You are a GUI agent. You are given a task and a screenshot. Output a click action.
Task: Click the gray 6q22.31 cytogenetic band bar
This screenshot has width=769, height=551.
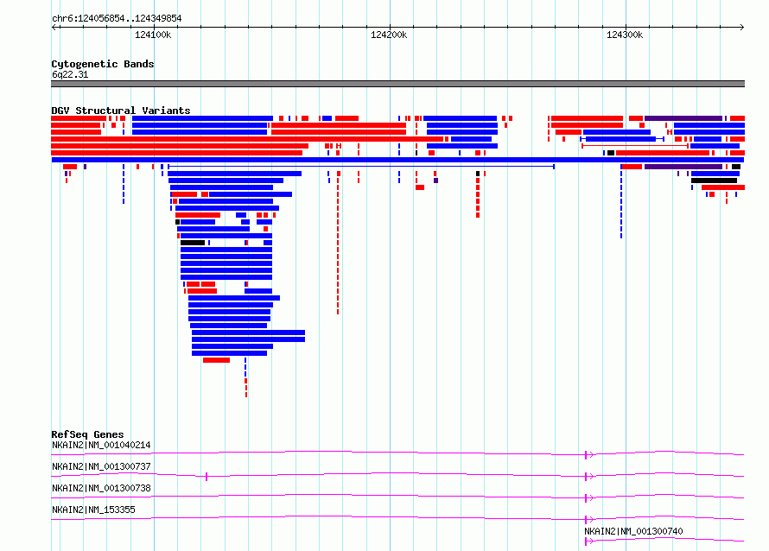click(x=397, y=84)
